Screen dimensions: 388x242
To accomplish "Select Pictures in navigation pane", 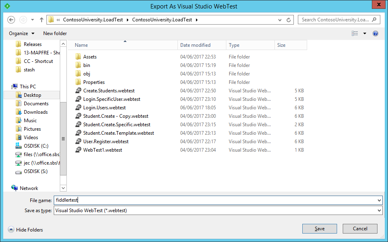I will (28, 129).
